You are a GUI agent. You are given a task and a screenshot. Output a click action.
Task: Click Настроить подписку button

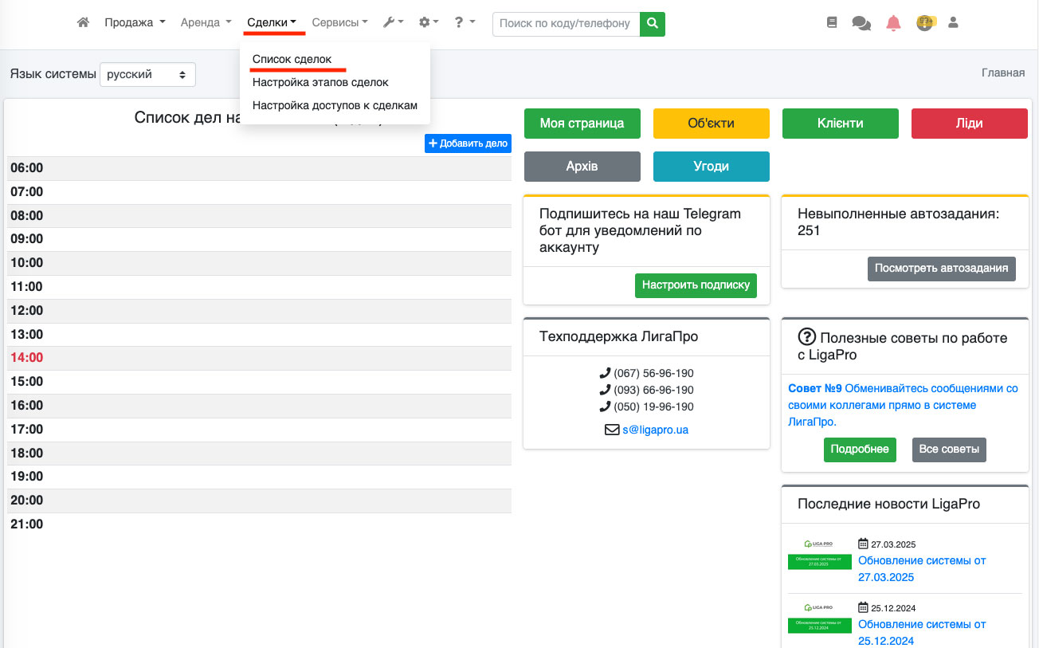click(696, 285)
